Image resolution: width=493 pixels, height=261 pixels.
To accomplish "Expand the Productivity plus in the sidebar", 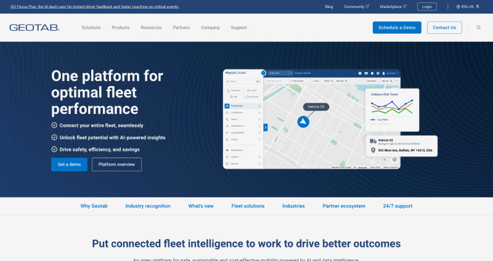I will pyautogui.click(x=259, y=106).
